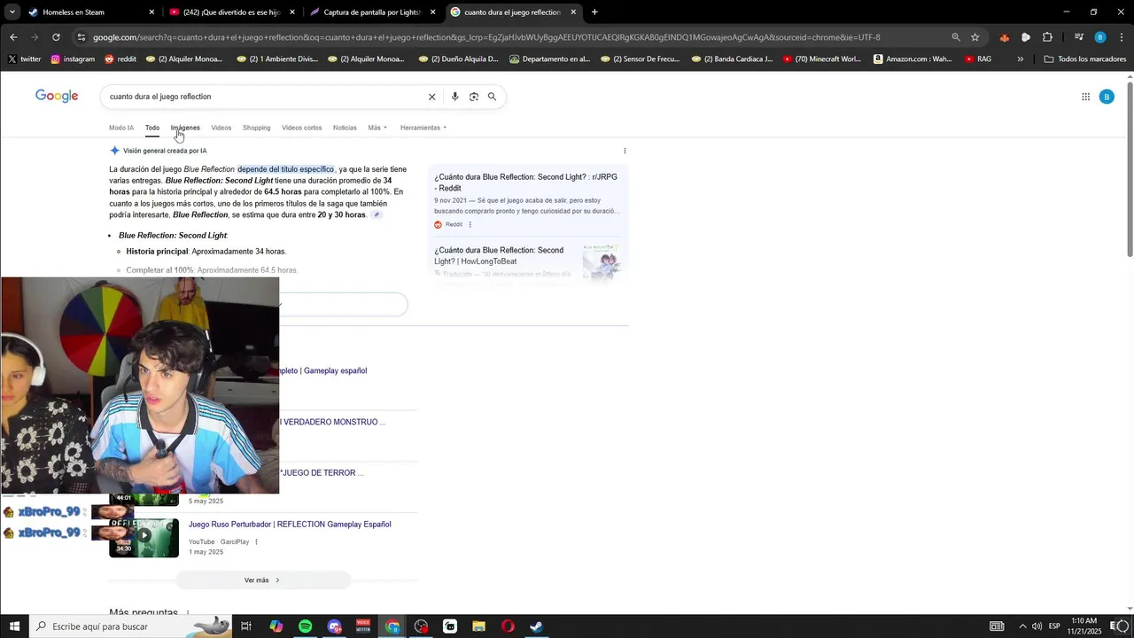Open File Explorer from taskbar

click(x=478, y=626)
